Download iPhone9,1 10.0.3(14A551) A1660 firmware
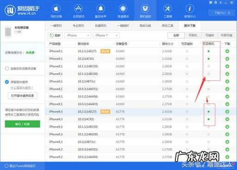 [227, 89]
